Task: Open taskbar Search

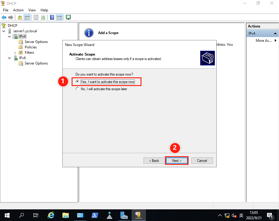Action: [x=21, y=215]
